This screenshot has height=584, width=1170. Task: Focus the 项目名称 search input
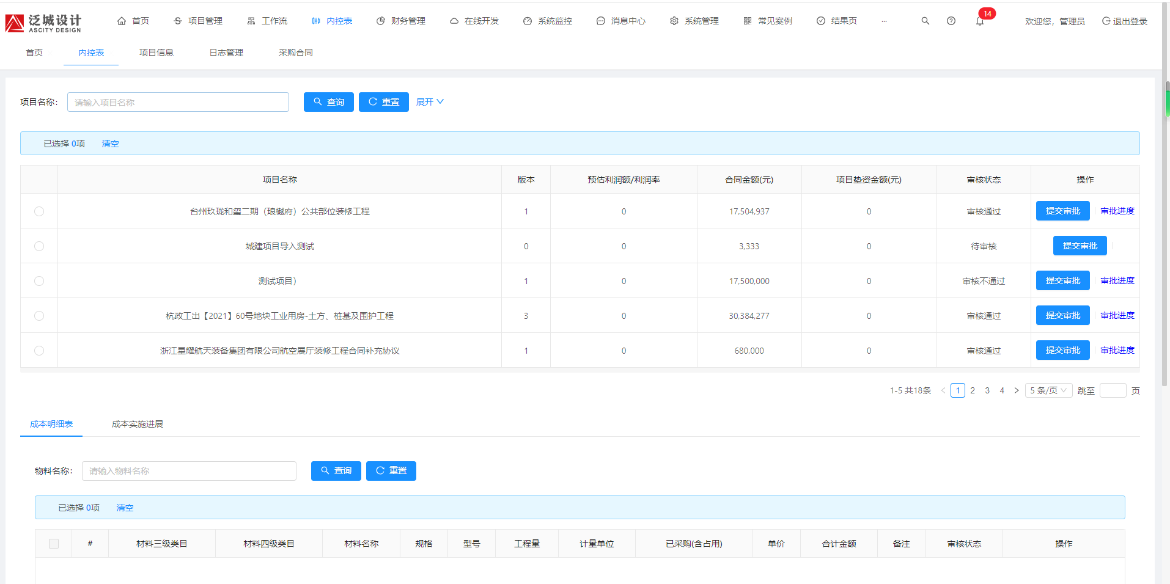point(178,102)
